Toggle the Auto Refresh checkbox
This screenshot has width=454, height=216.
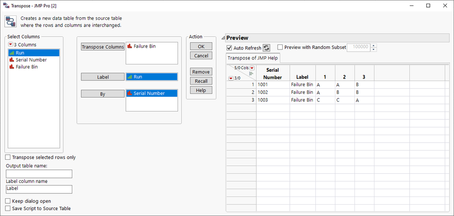click(x=229, y=48)
